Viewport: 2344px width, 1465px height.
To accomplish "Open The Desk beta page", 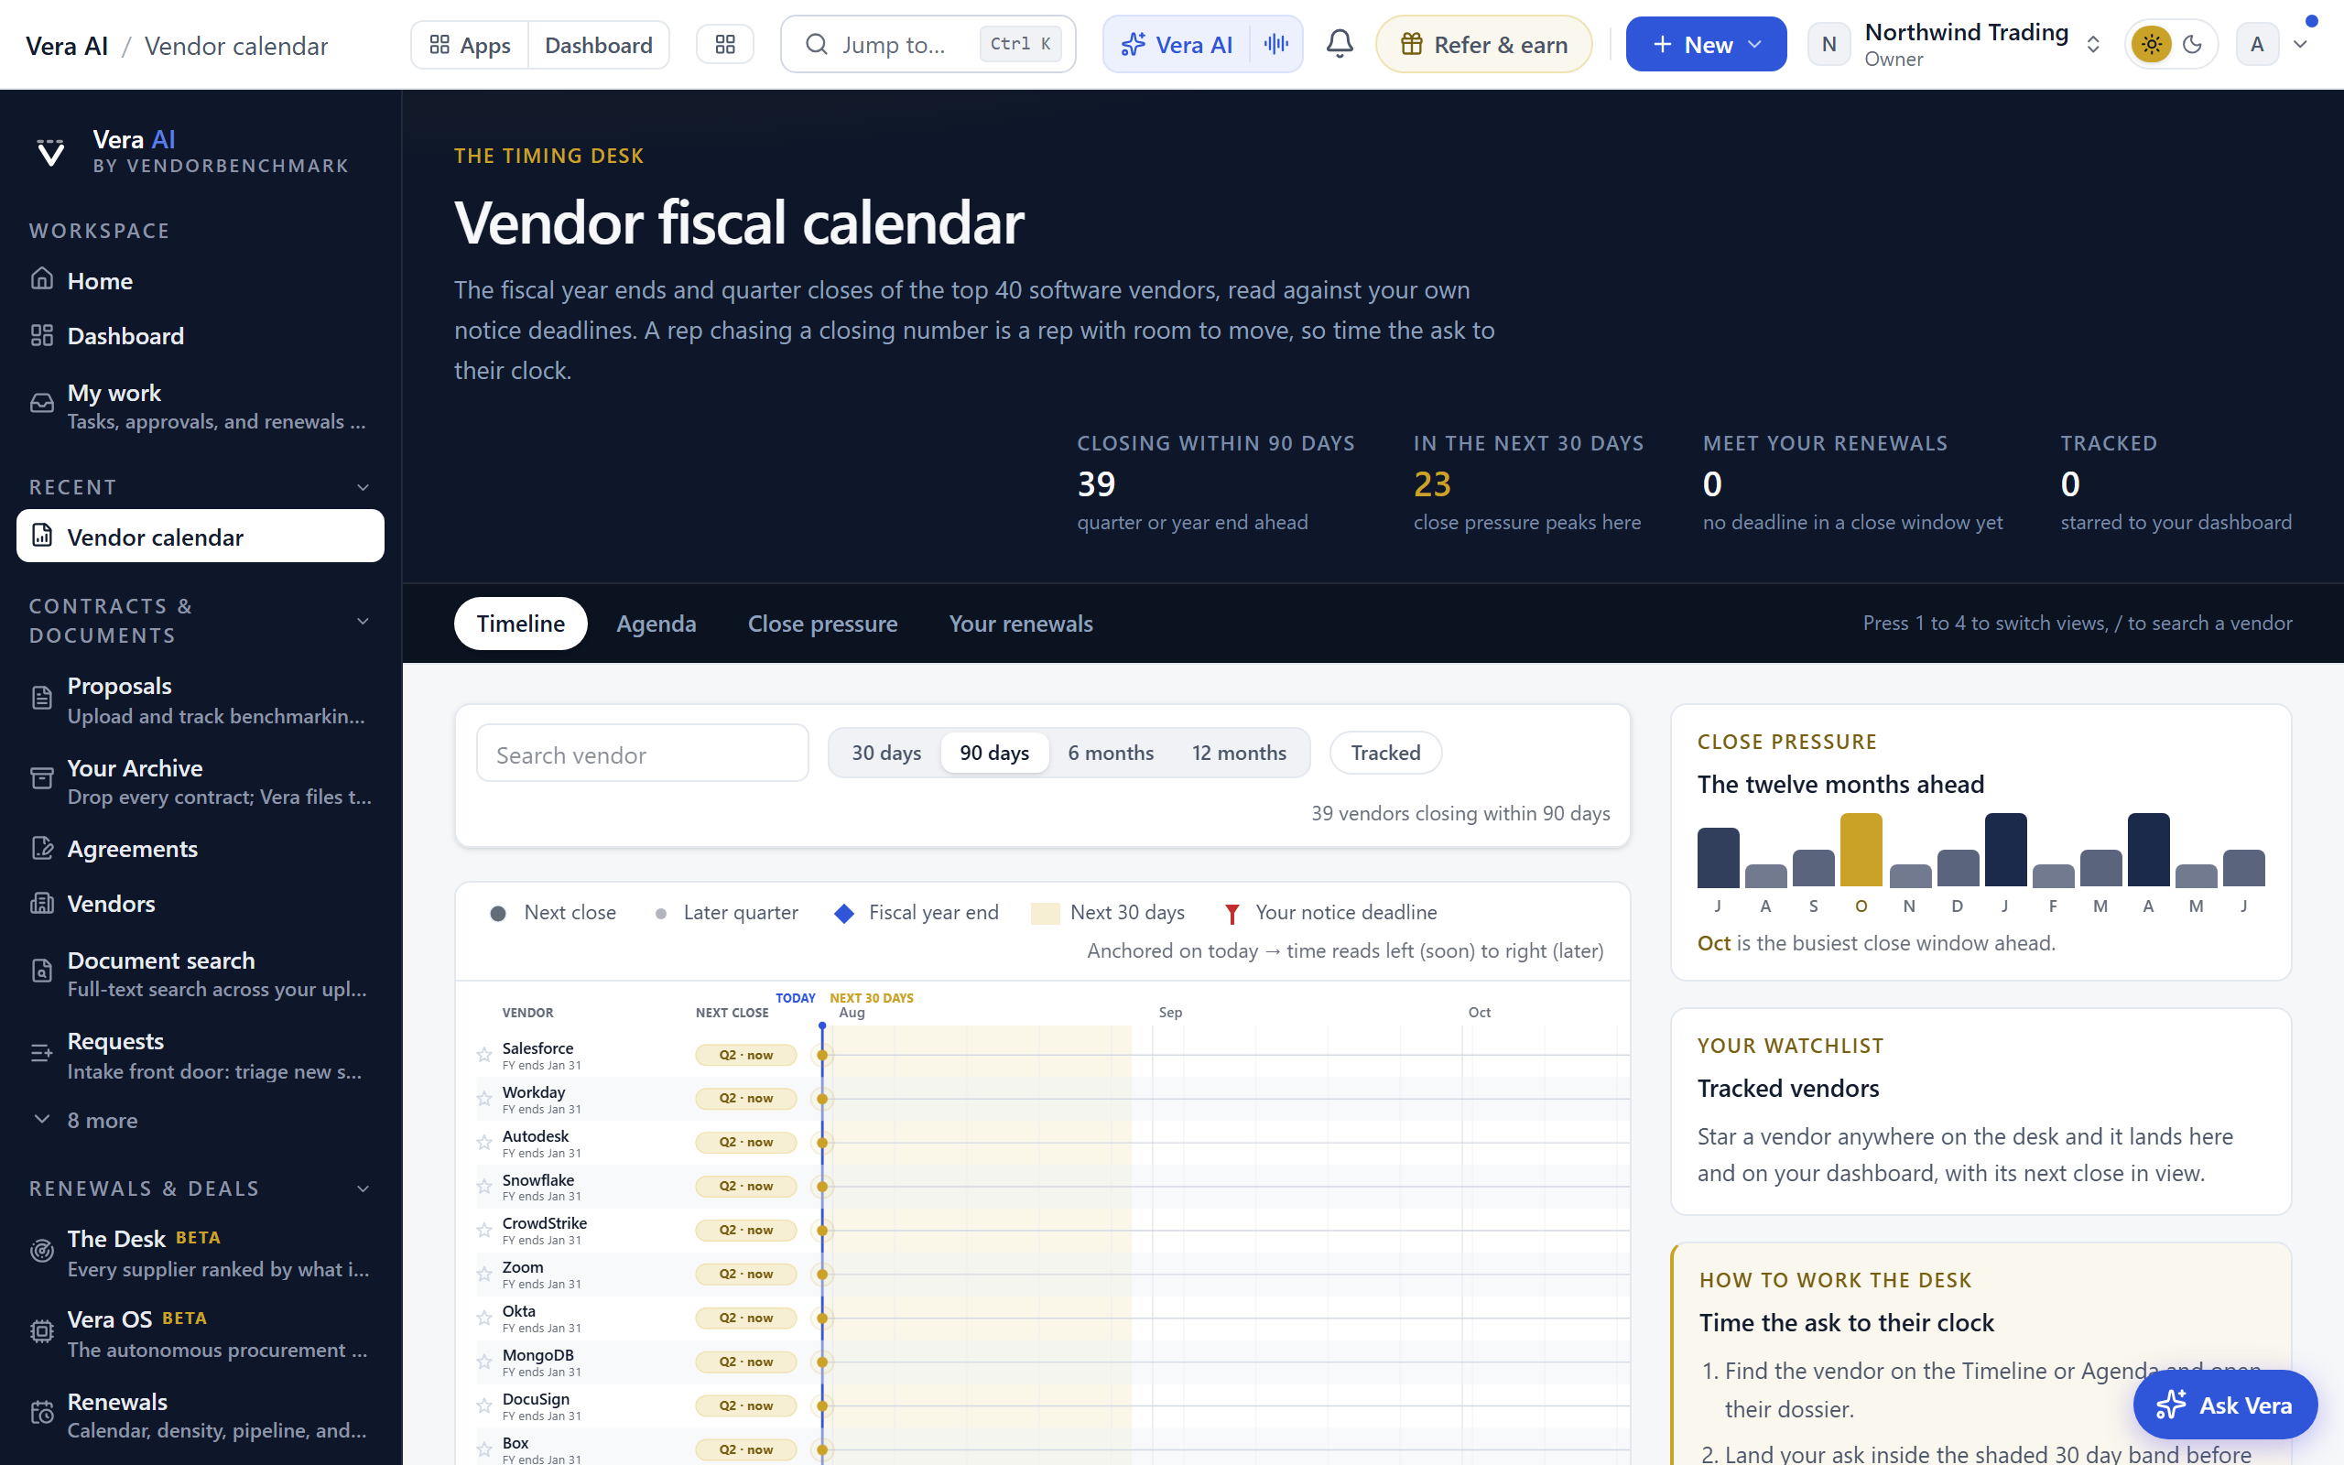I will click(201, 1253).
